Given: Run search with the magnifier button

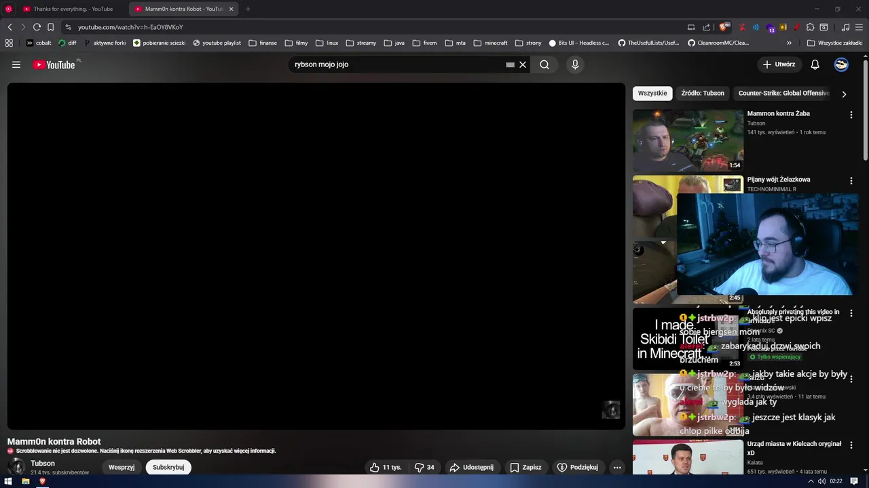Looking at the screenshot, I should pyautogui.click(x=544, y=64).
